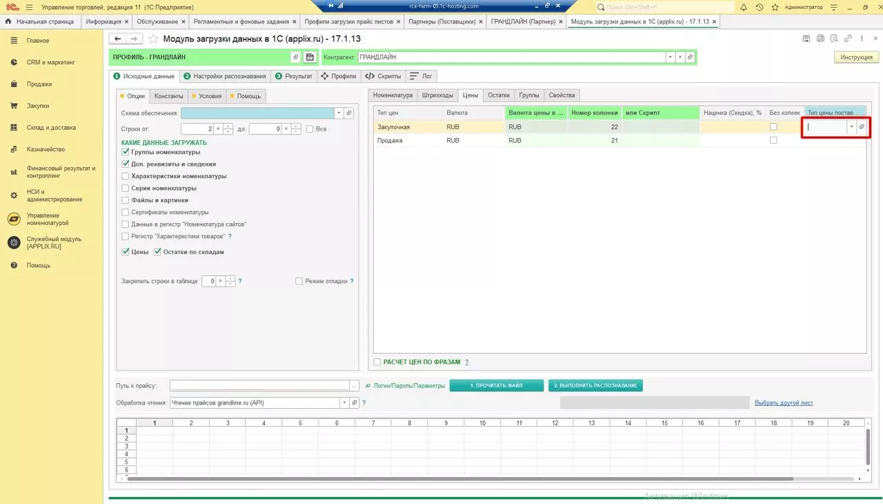
Task: Save profile with diskette button next to ПРОФИЛЬ - ГРАНДЛАЙН
Action: (x=310, y=57)
